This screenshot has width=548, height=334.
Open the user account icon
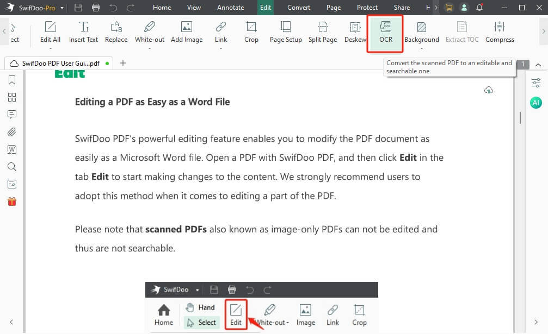point(464,7)
